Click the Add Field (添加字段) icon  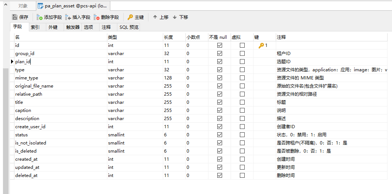40,17
